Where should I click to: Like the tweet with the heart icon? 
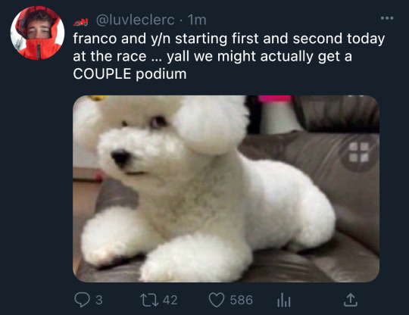pos(217,300)
